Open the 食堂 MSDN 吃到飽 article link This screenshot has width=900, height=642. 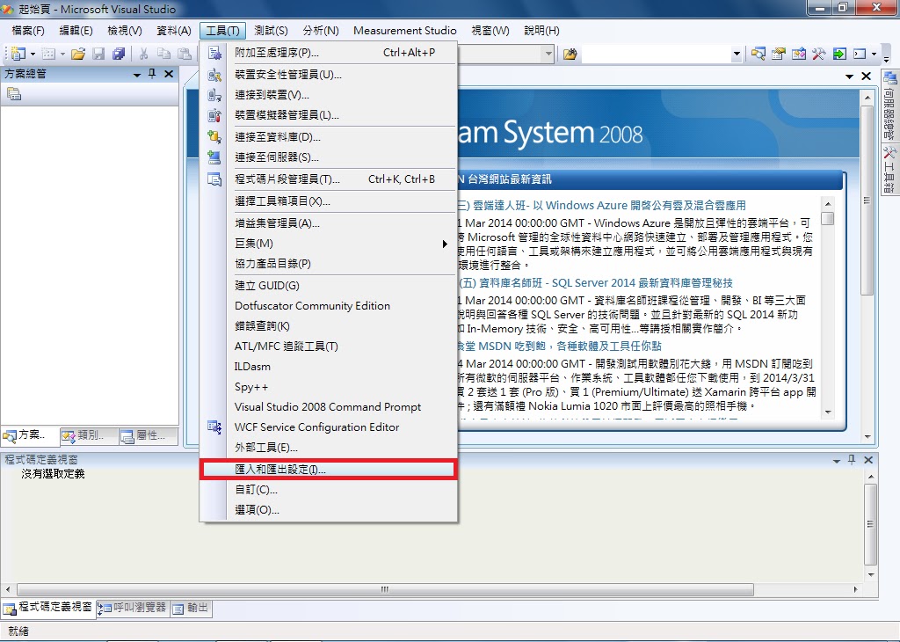tap(560, 346)
